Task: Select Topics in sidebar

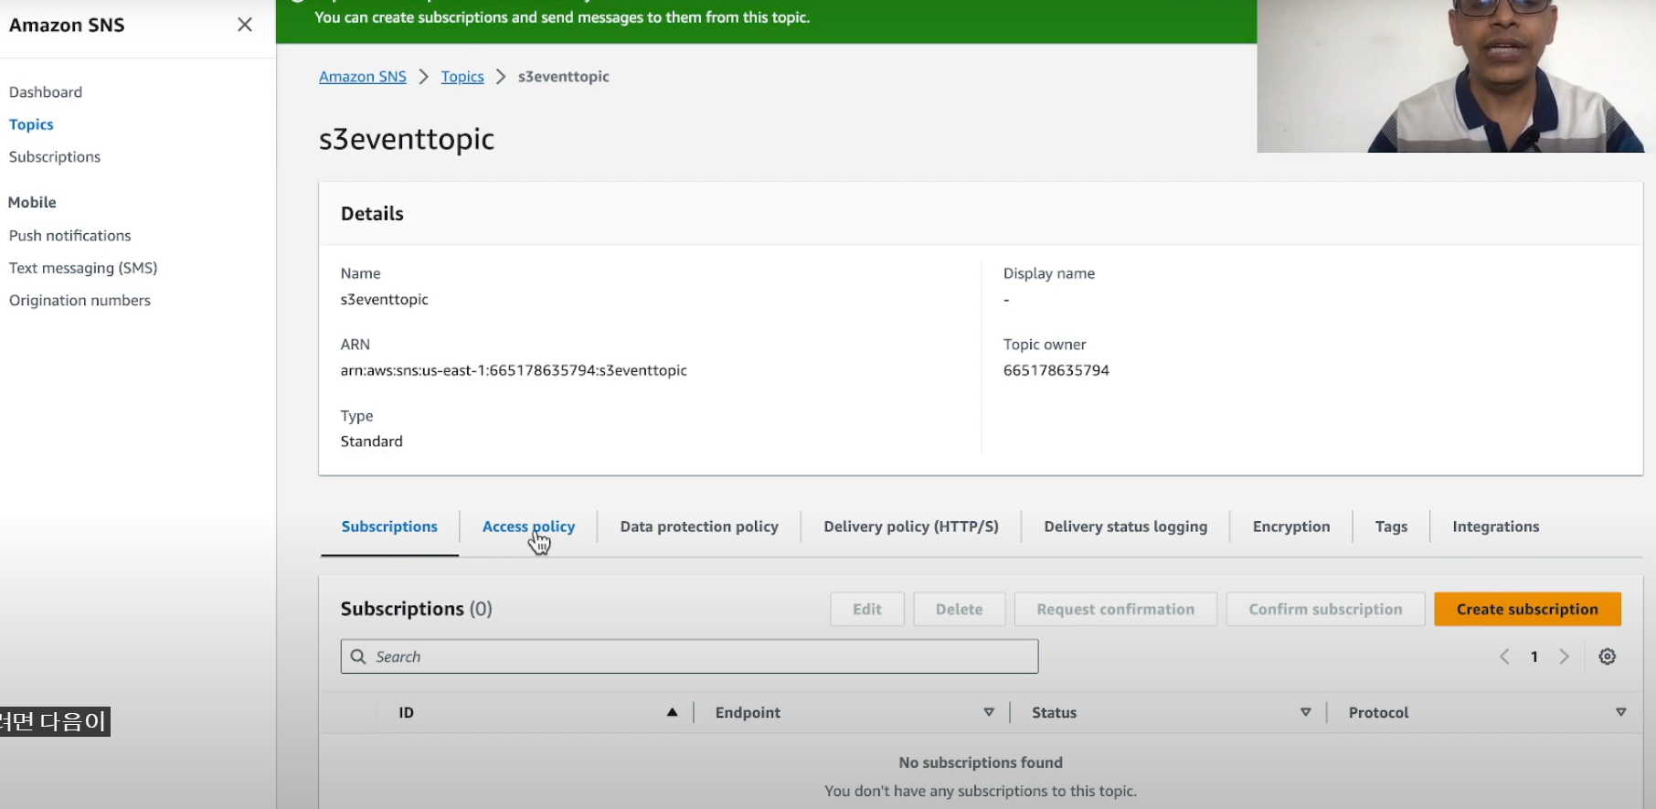Action: (x=31, y=124)
